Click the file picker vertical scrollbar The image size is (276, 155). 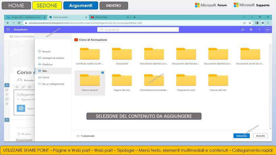[x=270, y=87]
